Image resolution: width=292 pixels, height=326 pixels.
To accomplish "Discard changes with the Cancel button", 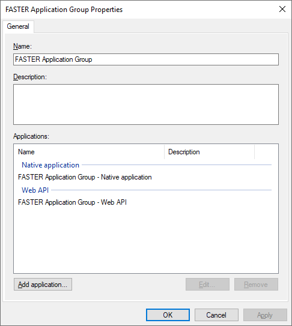I will click(216, 315).
